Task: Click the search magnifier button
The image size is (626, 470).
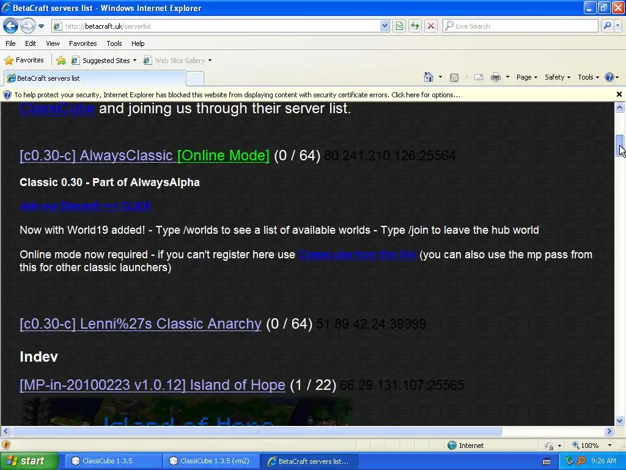Action: coord(607,26)
